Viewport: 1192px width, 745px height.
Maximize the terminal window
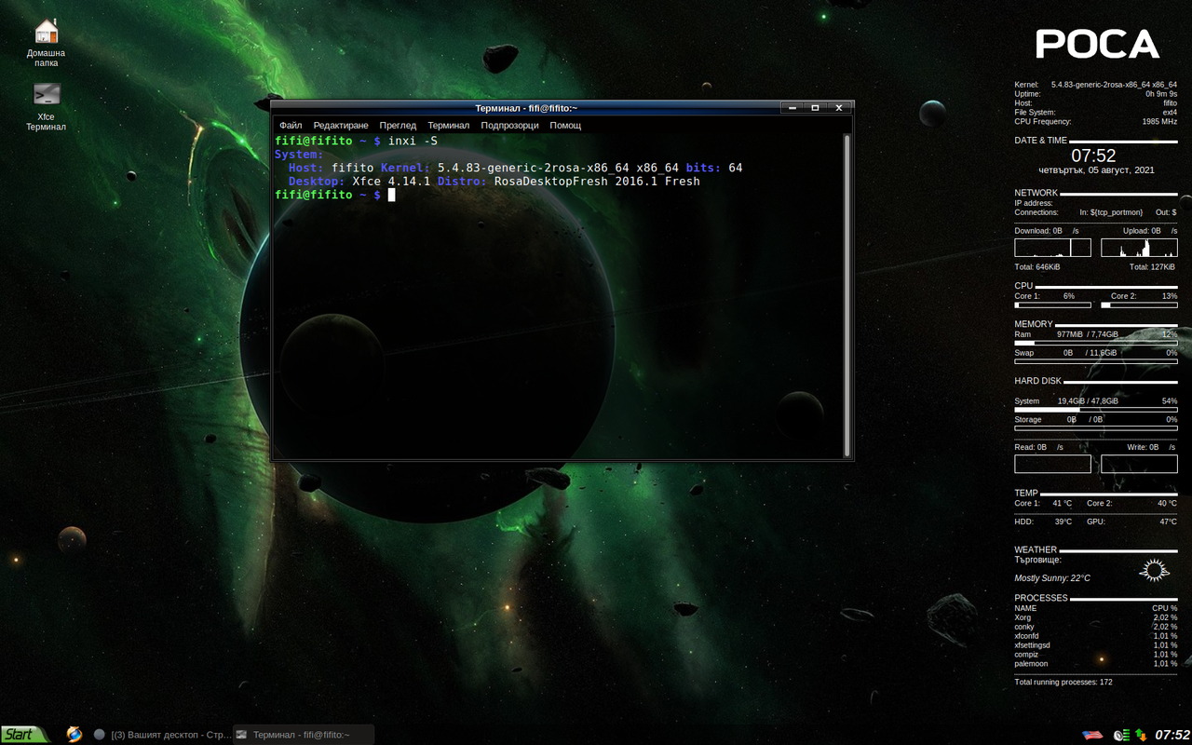pos(815,108)
